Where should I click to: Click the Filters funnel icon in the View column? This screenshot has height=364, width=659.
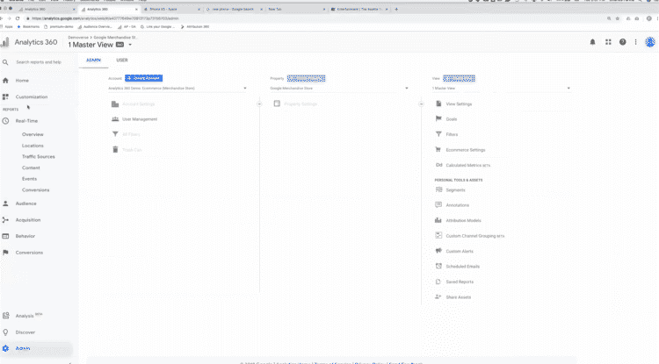pos(438,134)
